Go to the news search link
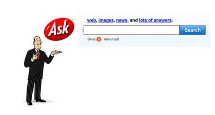 pos(122,20)
